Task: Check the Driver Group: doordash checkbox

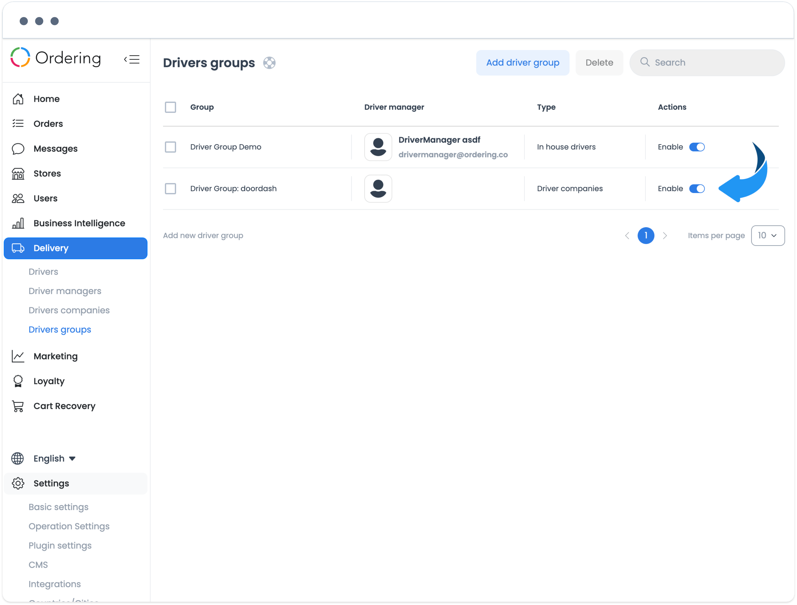Action: (x=171, y=189)
